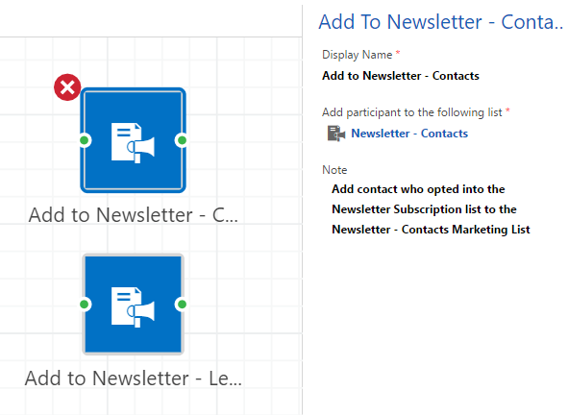Click left connector dot of Leads tile
The image size is (568, 415).
(84, 305)
